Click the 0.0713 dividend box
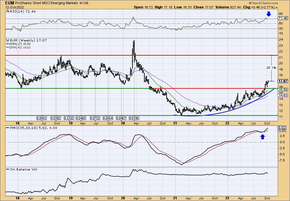This screenshot has width=290, height=201. [95, 118]
